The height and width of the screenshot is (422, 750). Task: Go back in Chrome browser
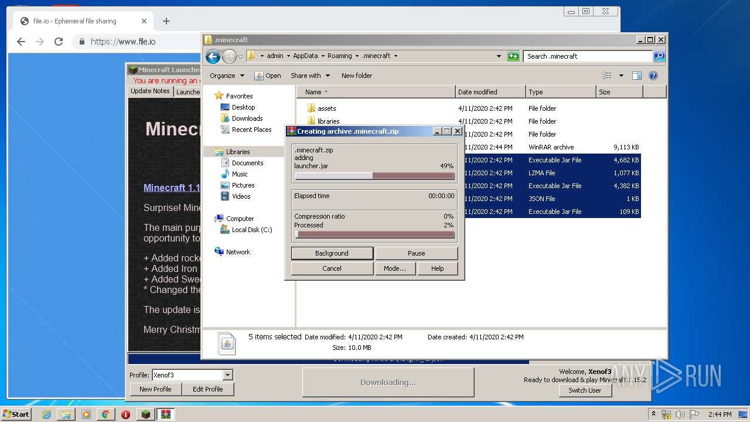pyautogui.click(x=21, y=42)
